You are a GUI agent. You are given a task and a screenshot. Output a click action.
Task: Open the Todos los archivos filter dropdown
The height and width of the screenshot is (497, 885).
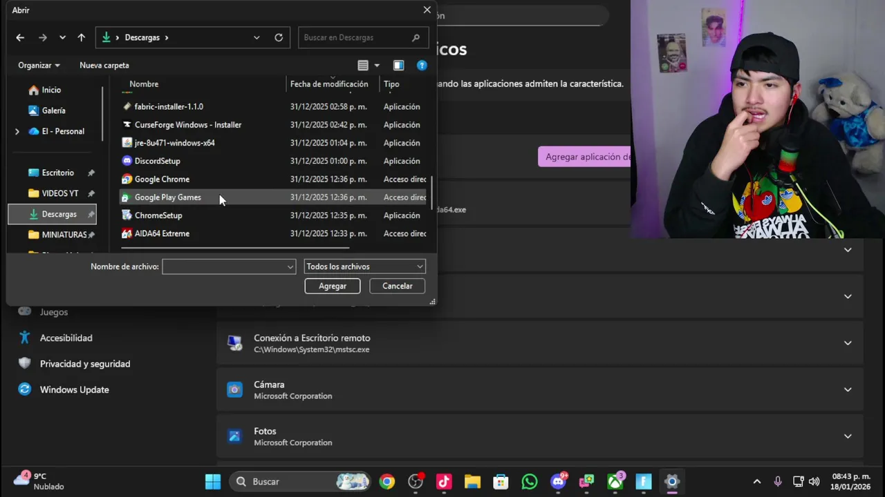pyautogui.click(x=364, y=266)
